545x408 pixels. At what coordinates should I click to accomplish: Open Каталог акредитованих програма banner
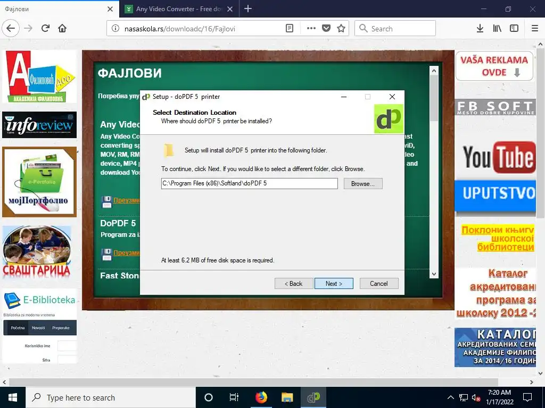(496, 293)
